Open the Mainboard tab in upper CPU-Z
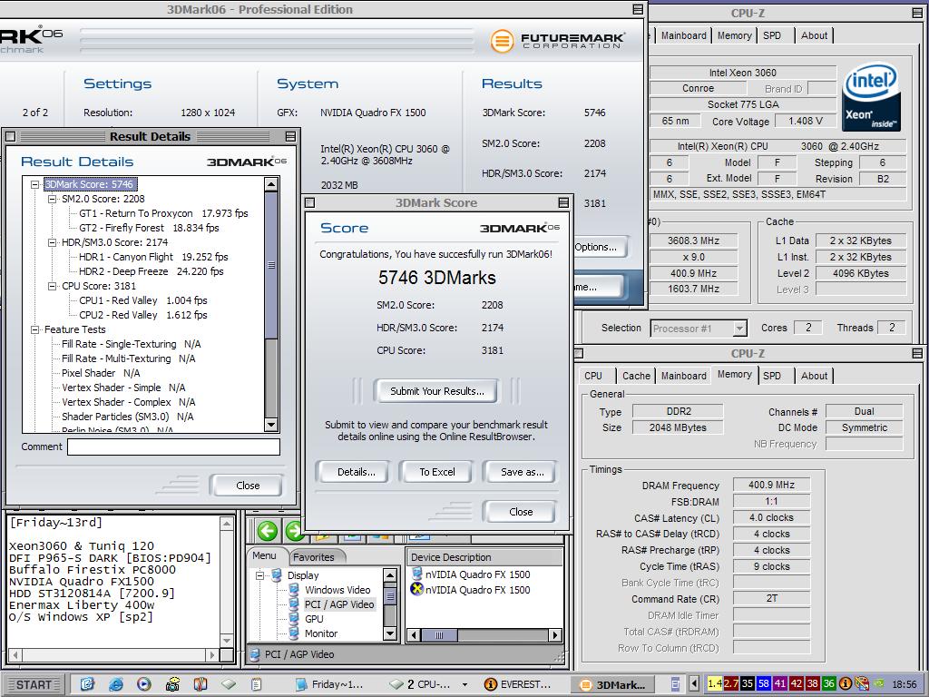The width and height of the screenshot is (929, 697). (684, 35)
